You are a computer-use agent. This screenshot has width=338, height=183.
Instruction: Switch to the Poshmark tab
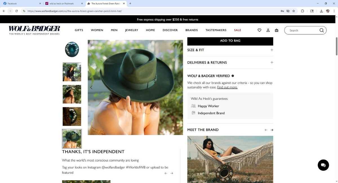(64, 3)
